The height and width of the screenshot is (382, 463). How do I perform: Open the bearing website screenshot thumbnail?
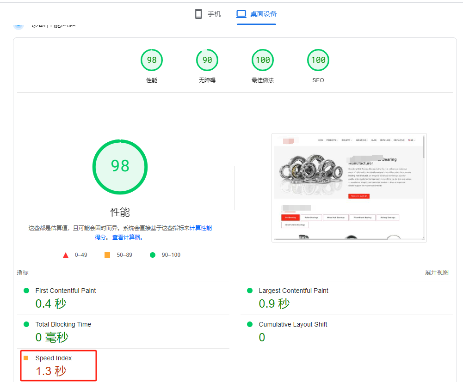[349, 188]
